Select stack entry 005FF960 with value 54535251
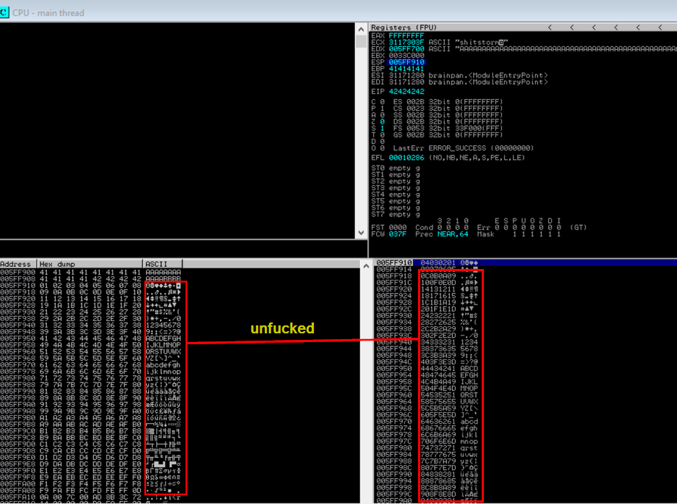This screenshot has width=677, height=504. click(427, 395)
